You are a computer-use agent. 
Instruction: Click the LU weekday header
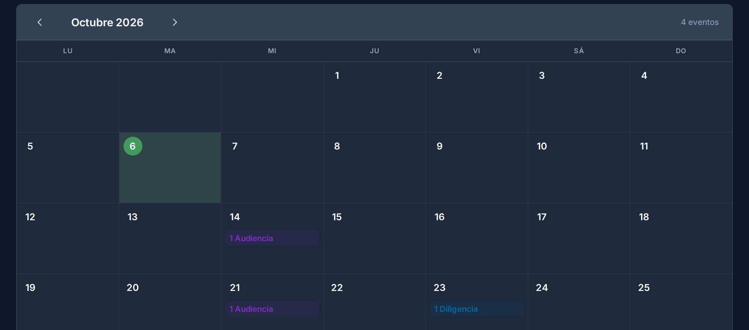click(68, 51)
